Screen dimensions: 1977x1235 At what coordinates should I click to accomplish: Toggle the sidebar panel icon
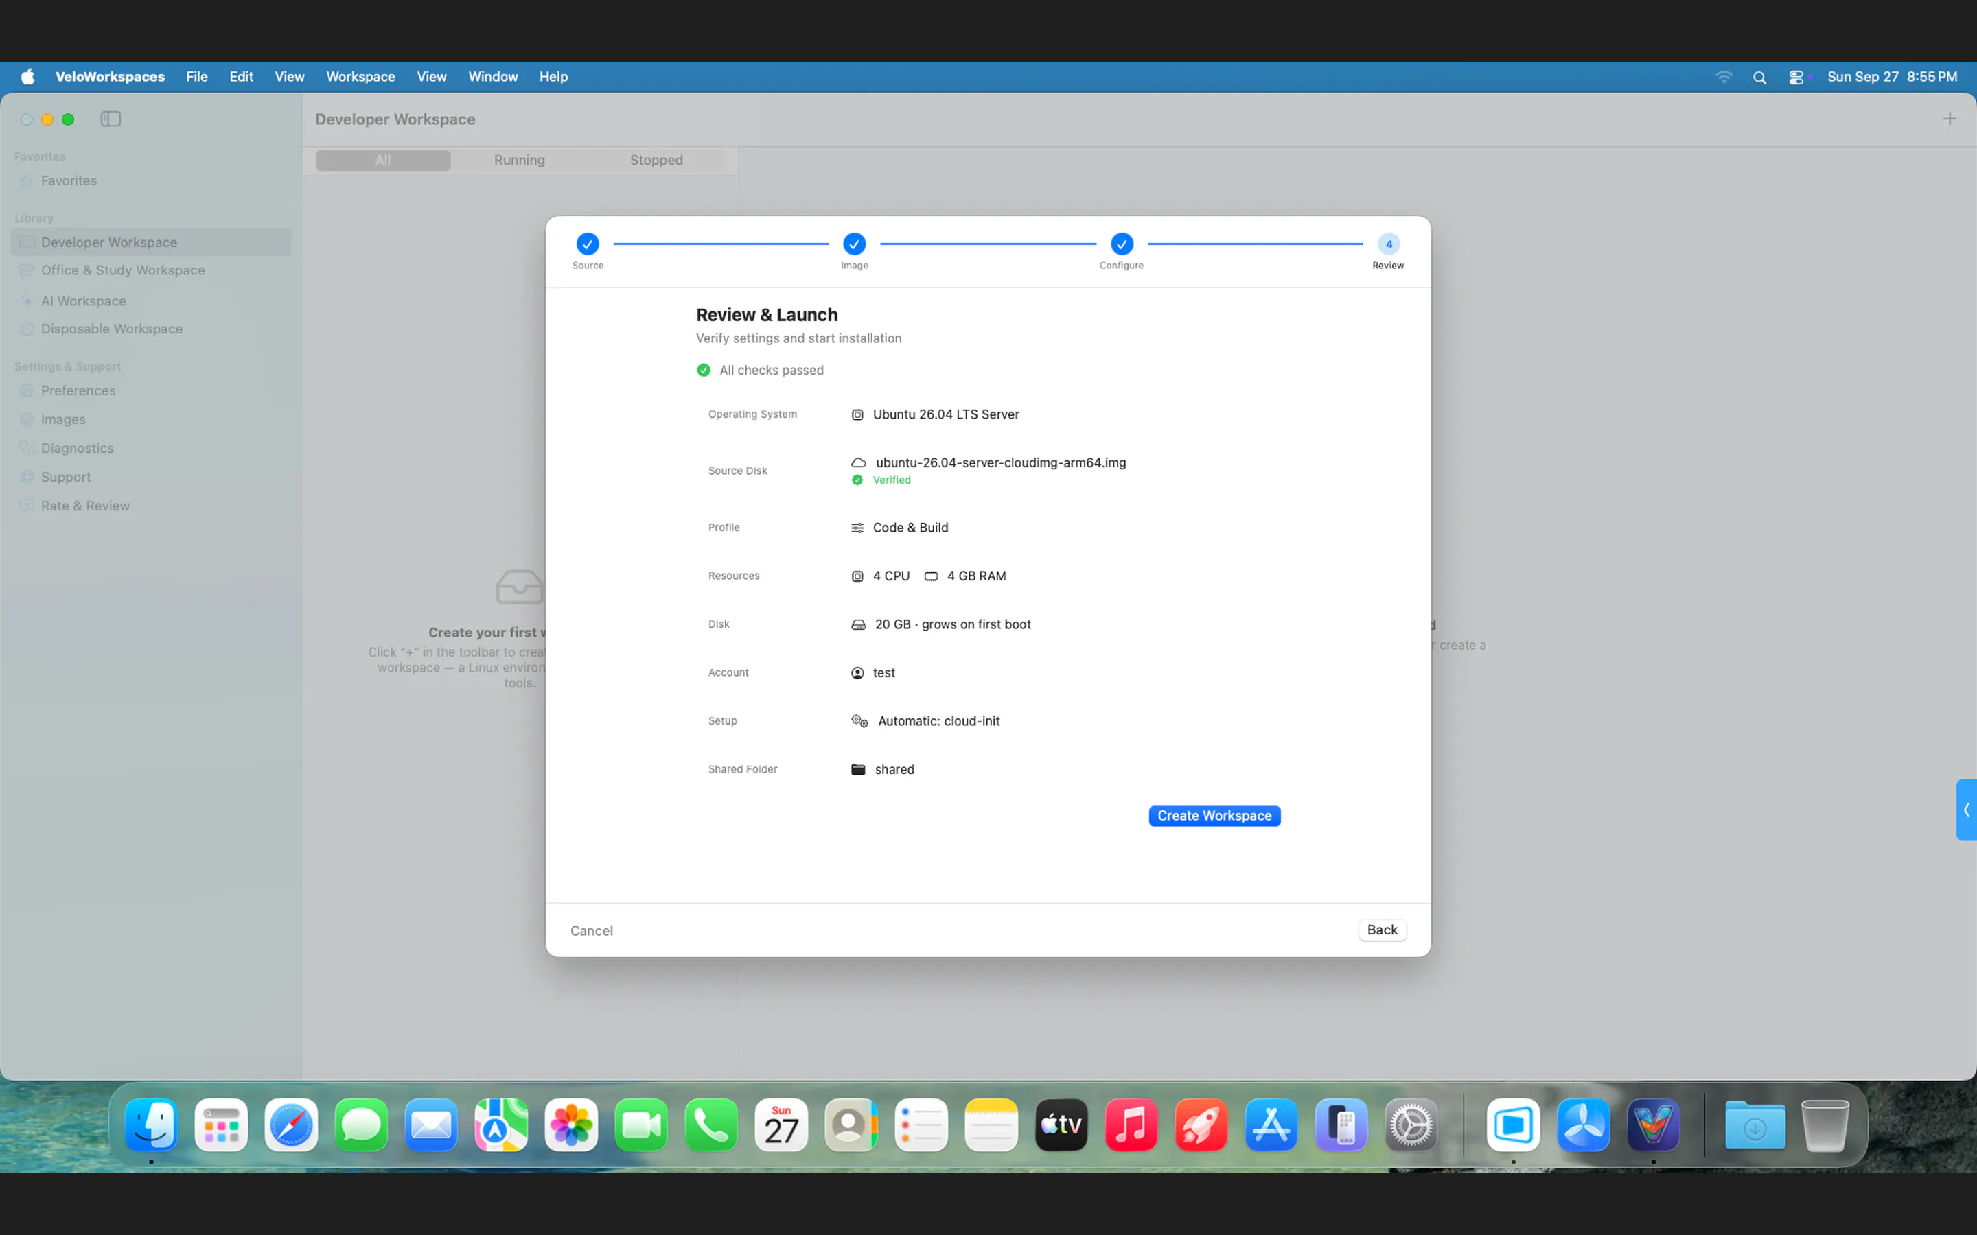coord(111,119)
